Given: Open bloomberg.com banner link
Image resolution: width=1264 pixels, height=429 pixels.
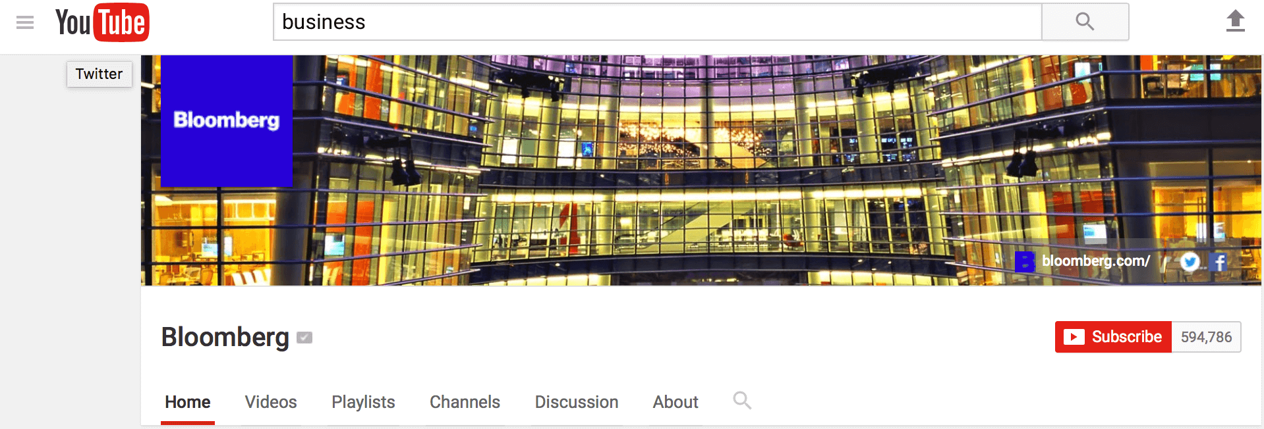Looking at the screenshot, I should (x=1083, y=261).
